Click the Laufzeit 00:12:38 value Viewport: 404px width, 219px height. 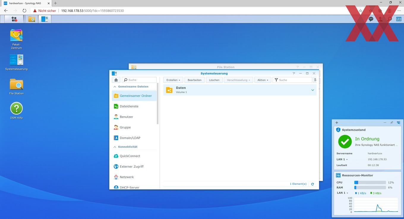tap(373, 165)
